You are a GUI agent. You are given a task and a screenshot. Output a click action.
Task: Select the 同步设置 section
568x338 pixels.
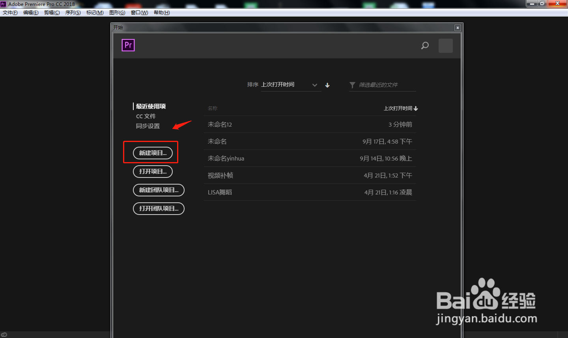tap(148, 126)
